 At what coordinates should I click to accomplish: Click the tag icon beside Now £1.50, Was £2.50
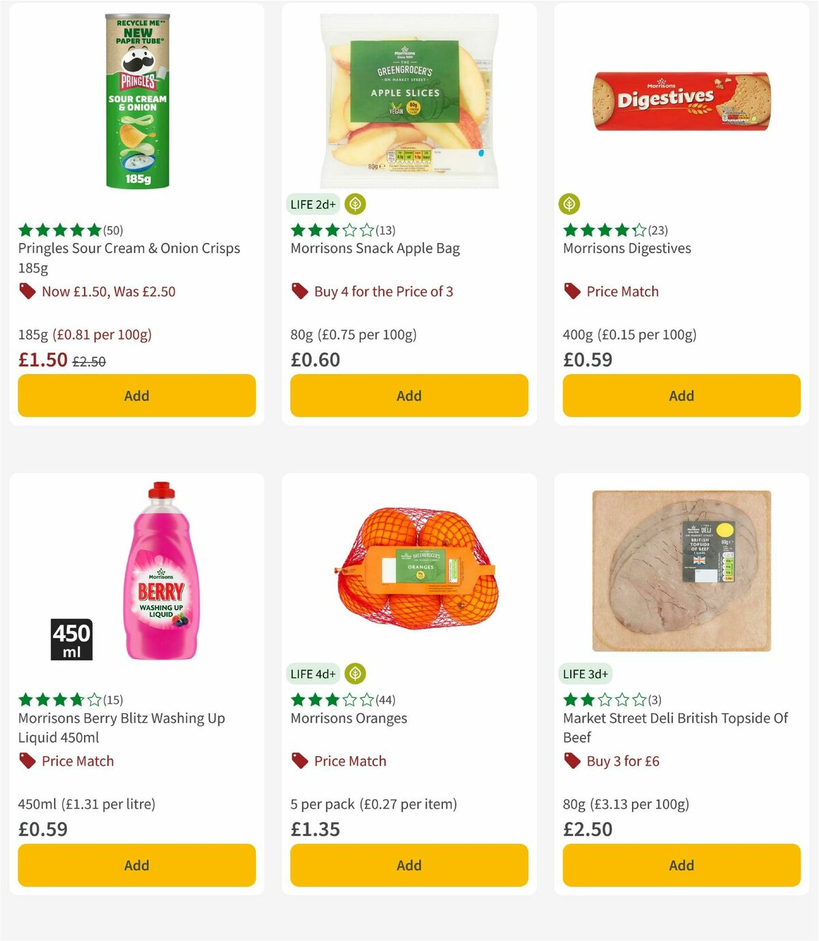[x=27, y=291]
